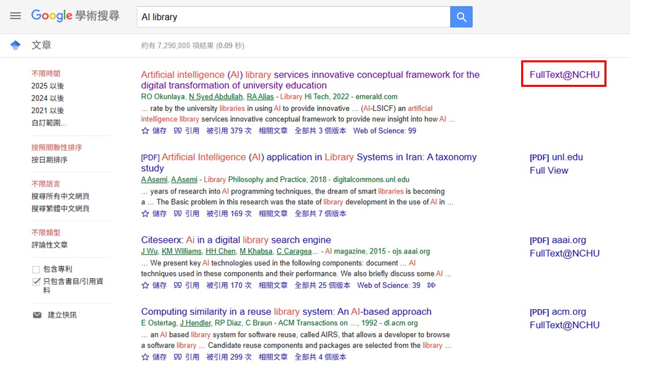Open author RA Alias profile

[260, 97]
